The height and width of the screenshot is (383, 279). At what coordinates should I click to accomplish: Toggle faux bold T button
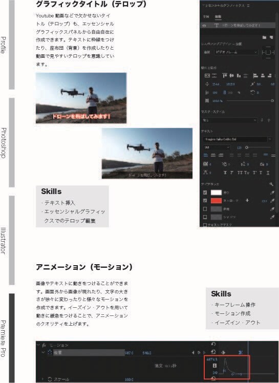[x=225, y=173]
